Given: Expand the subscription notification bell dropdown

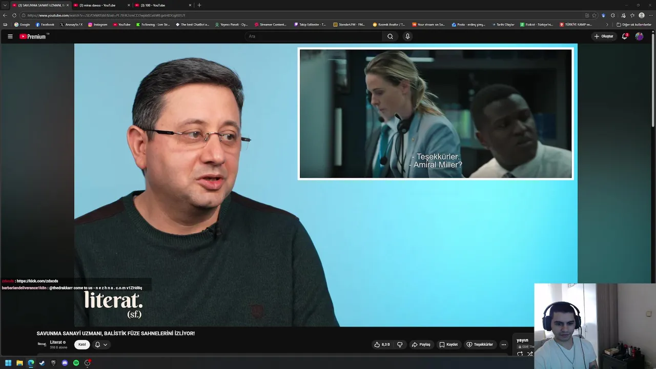Looking at the screenshot, I should point(101,344).
